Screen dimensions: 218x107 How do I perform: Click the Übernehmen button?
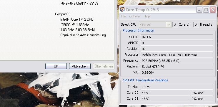pos(104,66)
